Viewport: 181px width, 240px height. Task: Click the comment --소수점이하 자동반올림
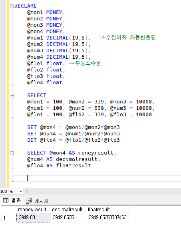[x=125, y=38]
